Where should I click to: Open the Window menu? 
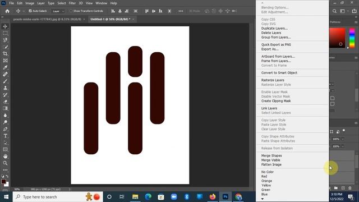coord(101,3)
